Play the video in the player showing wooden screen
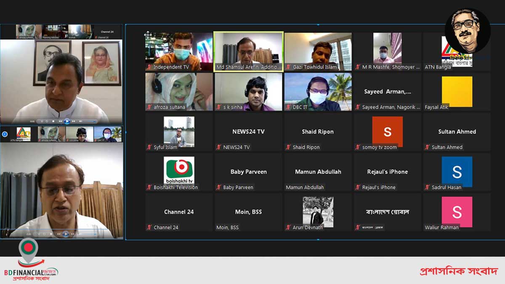The image size is (505, 284). 66,234
